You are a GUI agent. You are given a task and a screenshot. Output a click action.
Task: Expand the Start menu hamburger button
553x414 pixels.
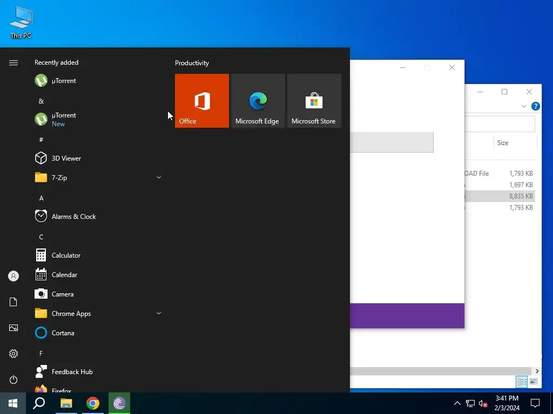pos(14,63)
